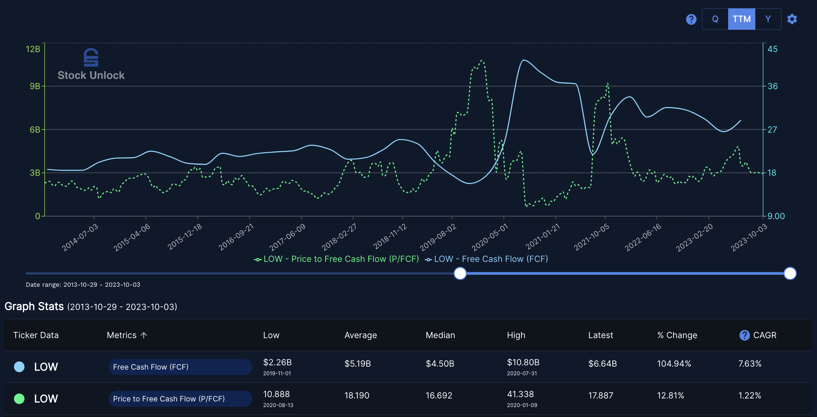Sort by % Change column header

point(677,335)
